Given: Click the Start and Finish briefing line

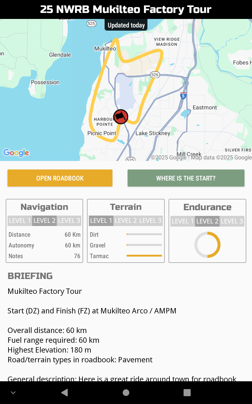Looking at the screenshot, I should (x=92, y=311).
